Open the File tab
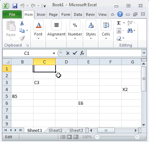Viewport: 149px width, 142px height. tap(12, 14)
